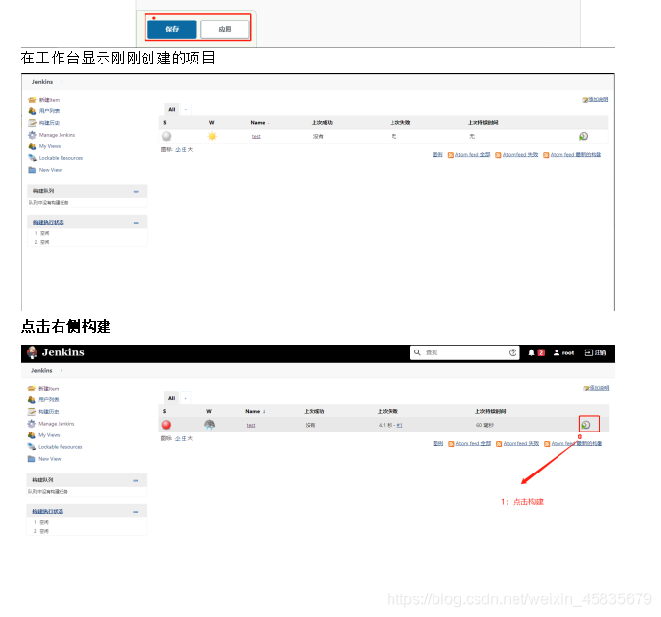Click the sunny weather icon for test job
The height and width of the screenshot is (617, 661).
pos(212,136)
